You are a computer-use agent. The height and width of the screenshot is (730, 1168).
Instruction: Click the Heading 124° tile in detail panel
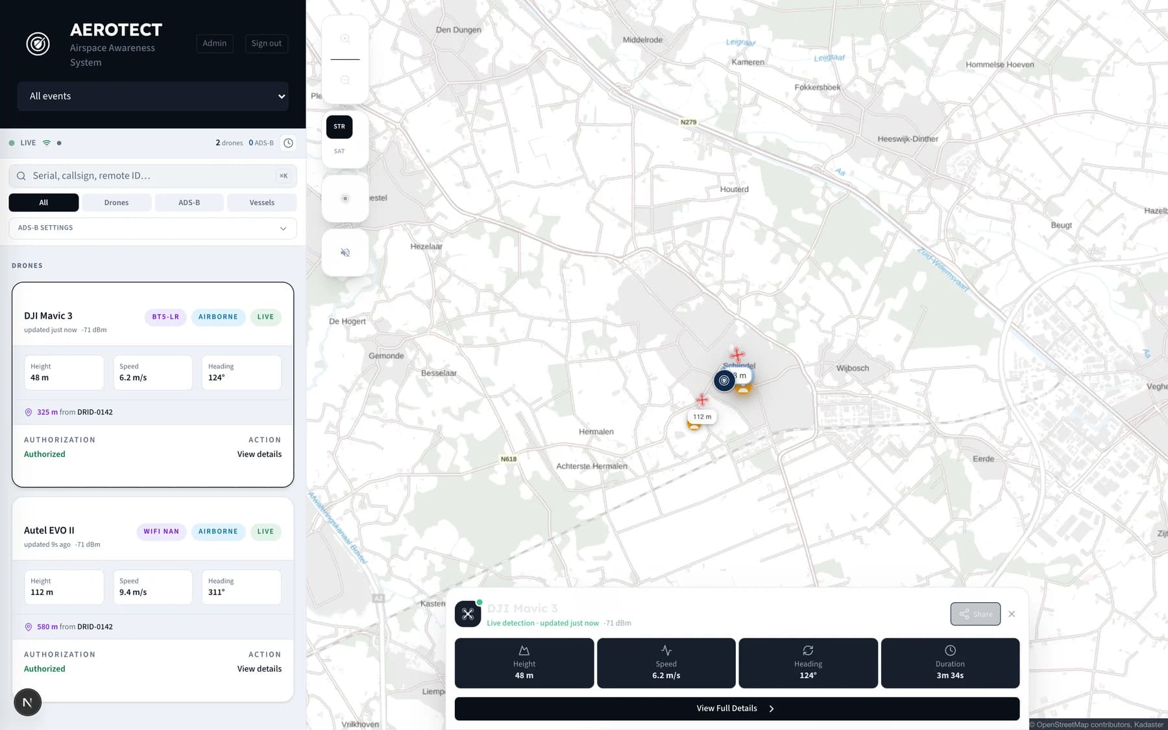[808, 663]
